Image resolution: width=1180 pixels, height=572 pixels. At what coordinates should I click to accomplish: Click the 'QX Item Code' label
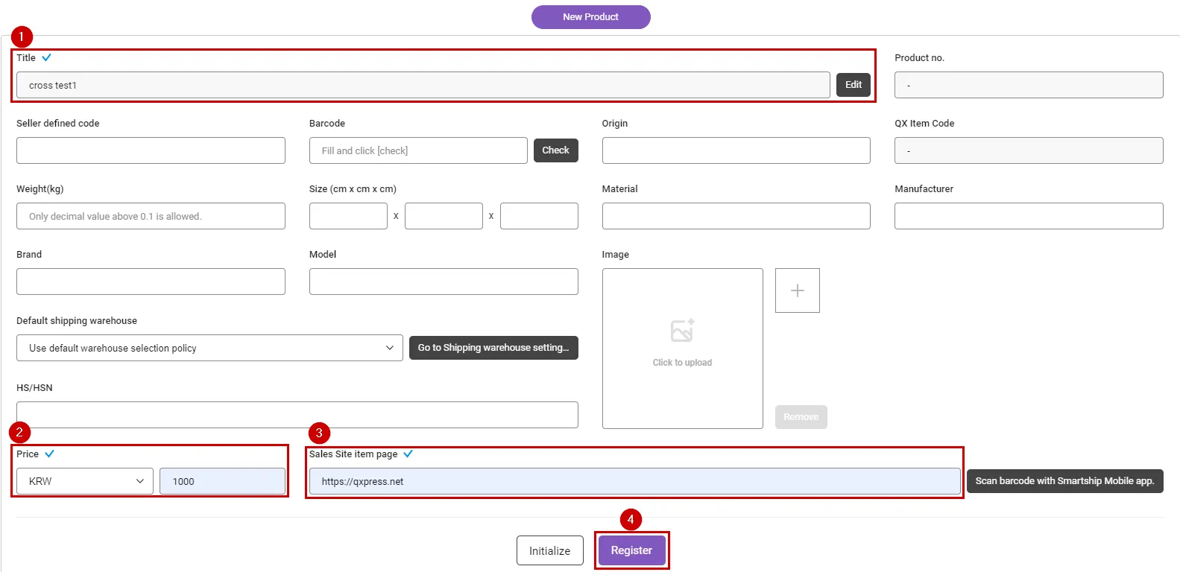tap(924, 124)
